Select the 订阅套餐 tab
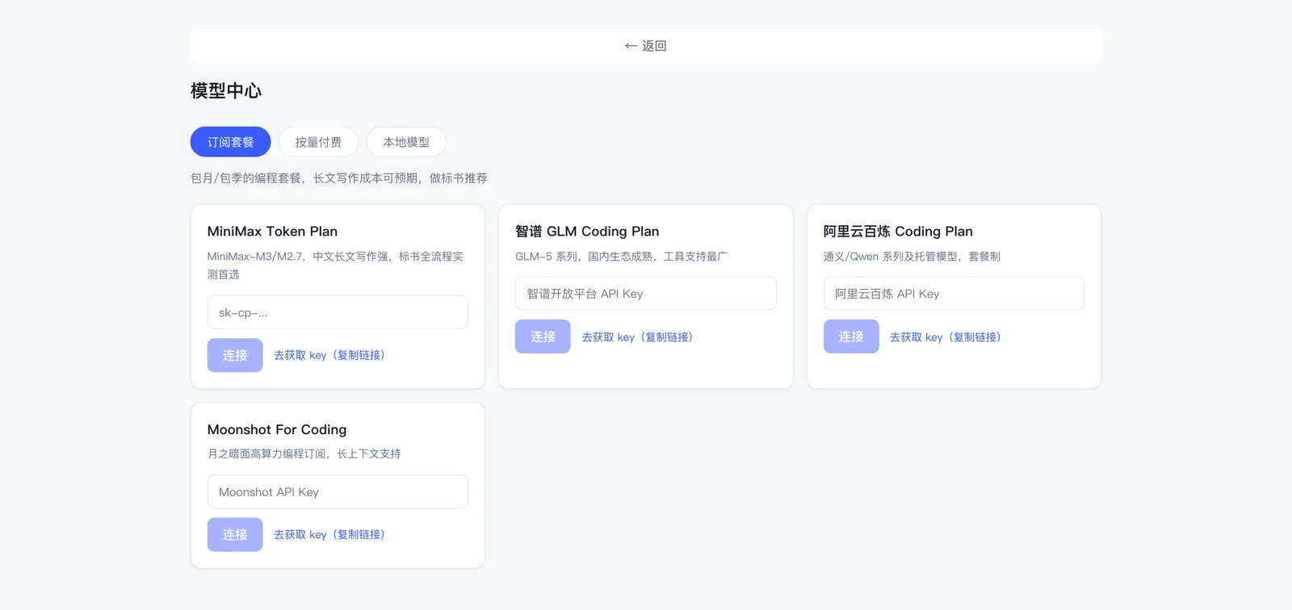1292x610 pixels. 231,142
